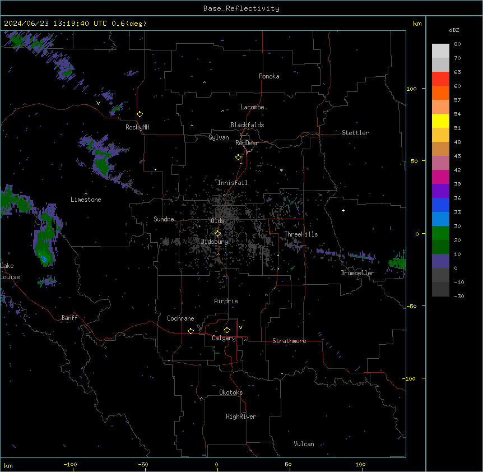Click the Blackfalds city label

(x=247, y=125)
